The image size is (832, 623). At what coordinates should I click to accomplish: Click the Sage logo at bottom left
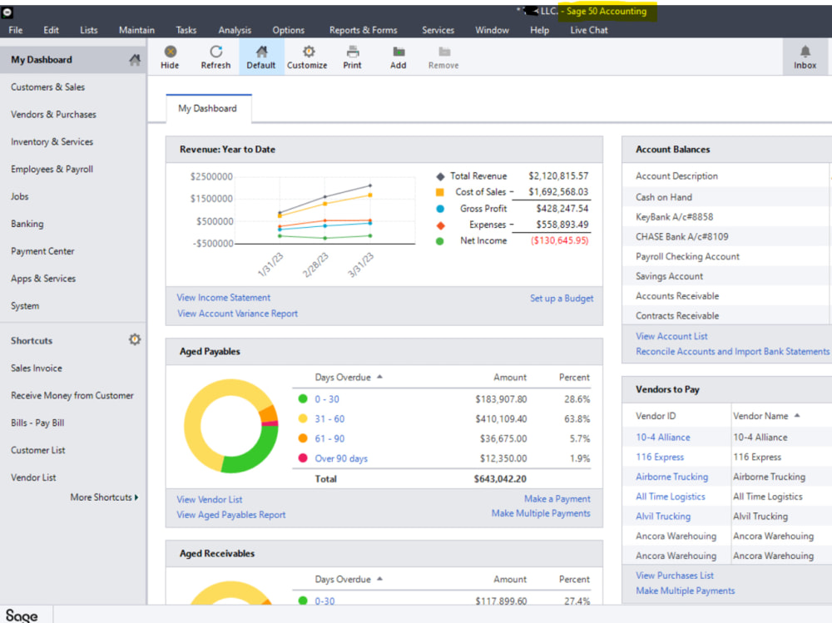pyautogui.click(x=22, y=615)
